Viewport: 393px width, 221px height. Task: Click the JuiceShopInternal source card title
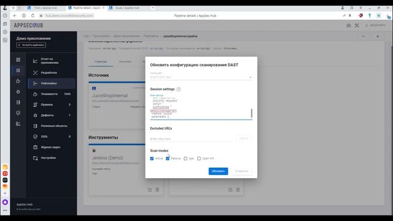pyautogui.click(x=110, y=96)
